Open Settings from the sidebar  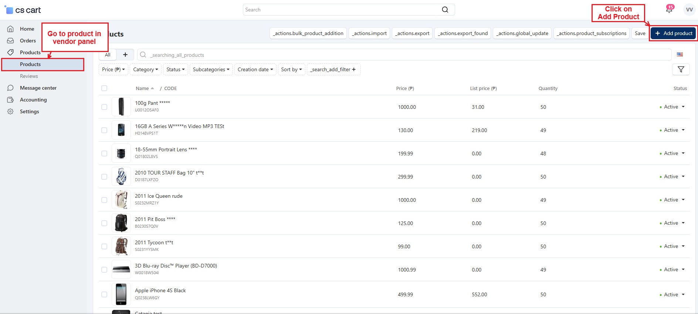coord(29,111)
